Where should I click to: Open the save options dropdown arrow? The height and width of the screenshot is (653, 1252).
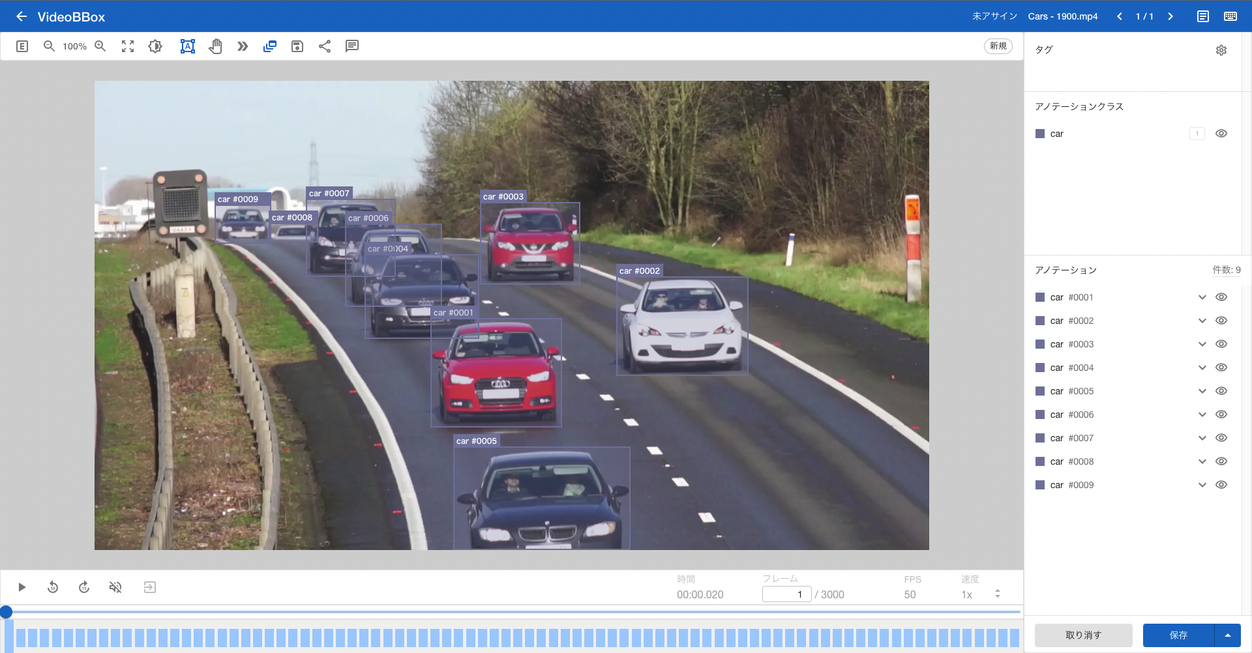pos(1228,635)
